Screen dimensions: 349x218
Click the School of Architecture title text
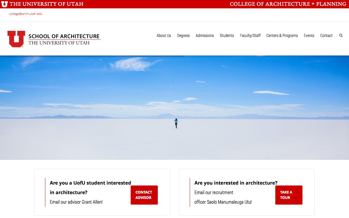(x=64, y=36)
